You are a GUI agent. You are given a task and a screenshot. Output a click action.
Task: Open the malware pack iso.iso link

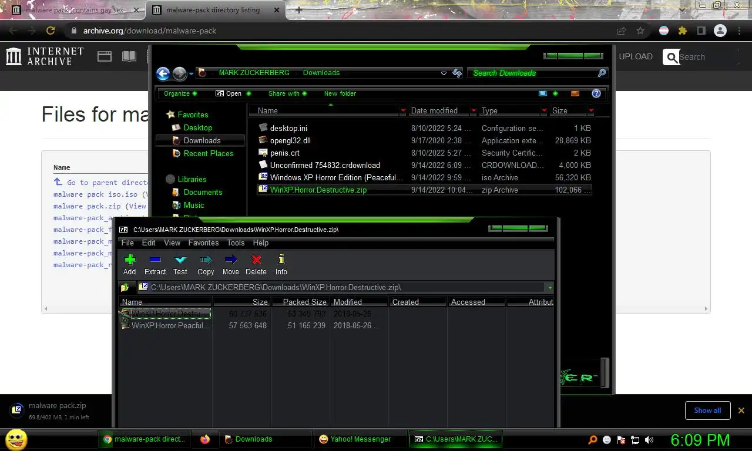coord(95,194)
